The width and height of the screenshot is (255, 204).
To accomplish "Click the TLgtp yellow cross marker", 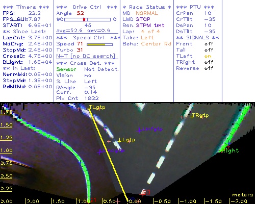I will point(89,108).
